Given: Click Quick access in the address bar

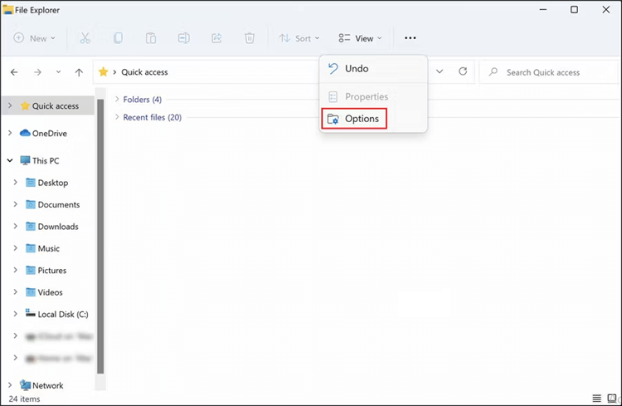Looking at the screenshot, I should click(144, 72).
